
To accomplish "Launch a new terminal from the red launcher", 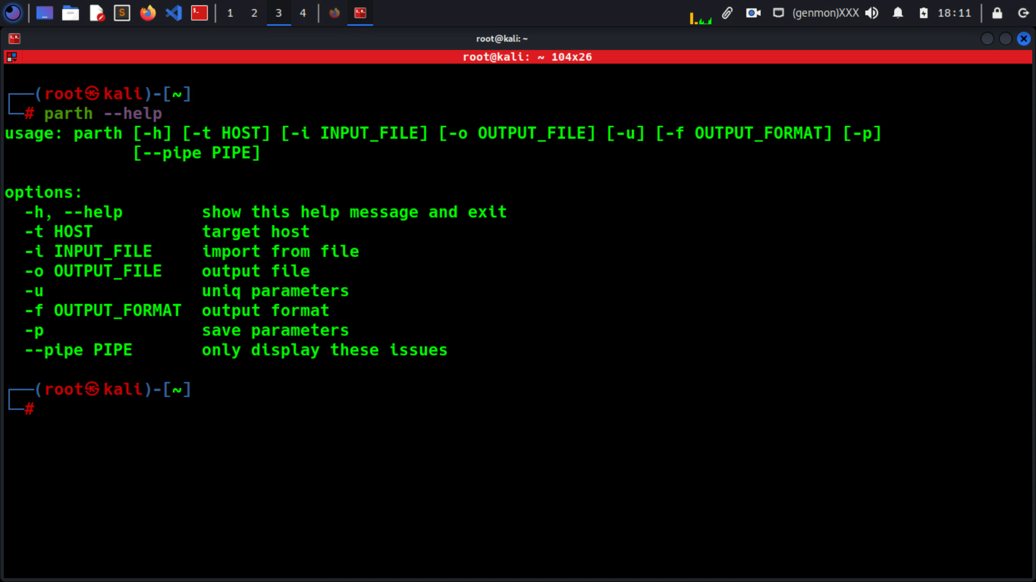I will tap(199, 12).
